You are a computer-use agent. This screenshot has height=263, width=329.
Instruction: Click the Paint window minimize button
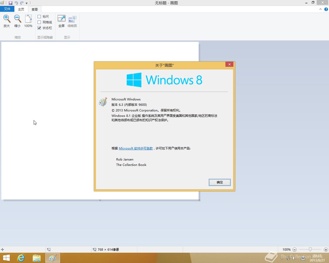tap(306, 3)
